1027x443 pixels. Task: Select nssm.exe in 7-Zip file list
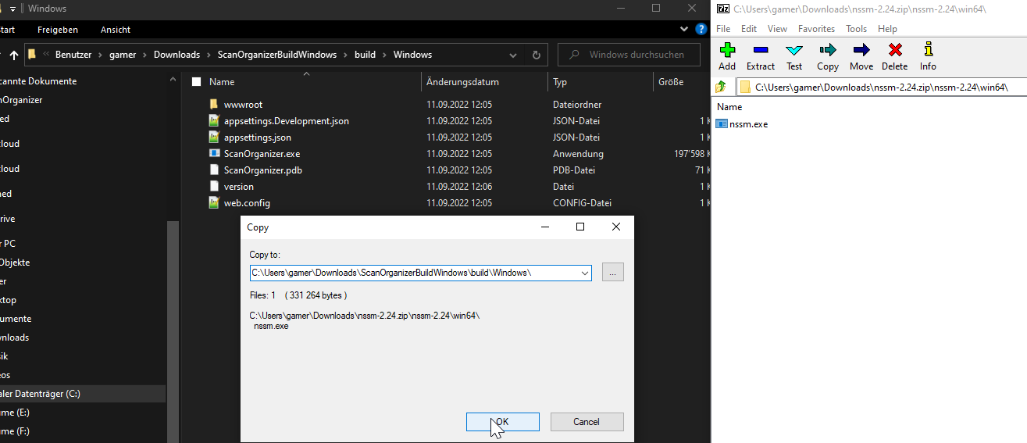pos(748,124)
